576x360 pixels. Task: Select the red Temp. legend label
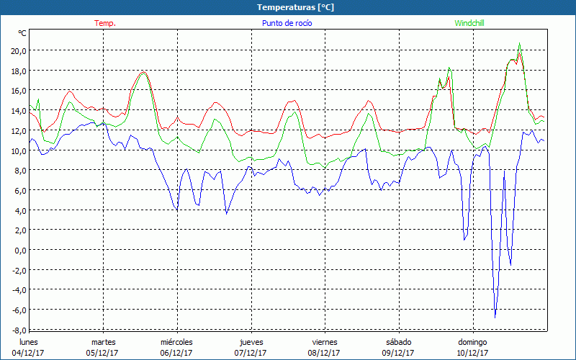pos(105,23)
